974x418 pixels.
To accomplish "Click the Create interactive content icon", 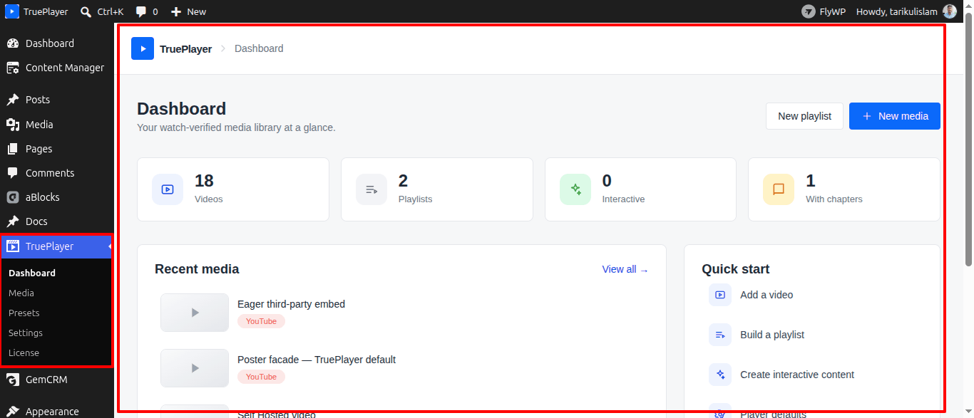I will (720, 375).
